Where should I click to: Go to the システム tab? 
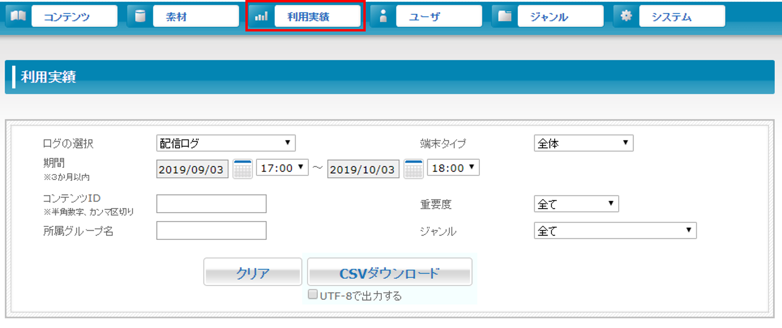click(682, 16)
